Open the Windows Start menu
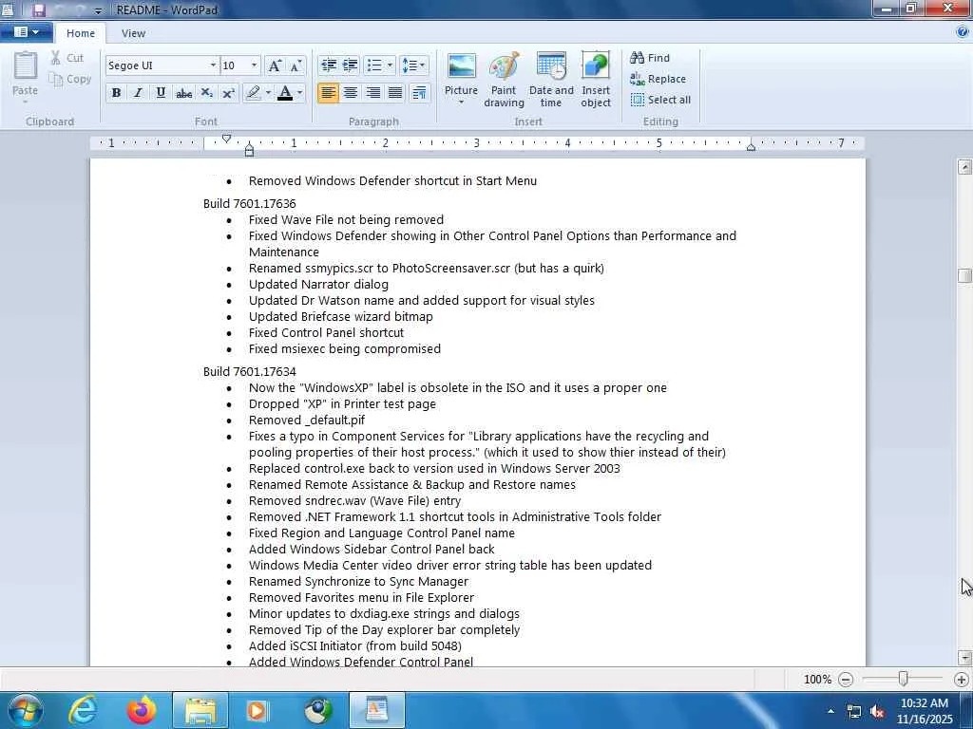This screenshot has width=973, height=729. [x=25, y=710]
